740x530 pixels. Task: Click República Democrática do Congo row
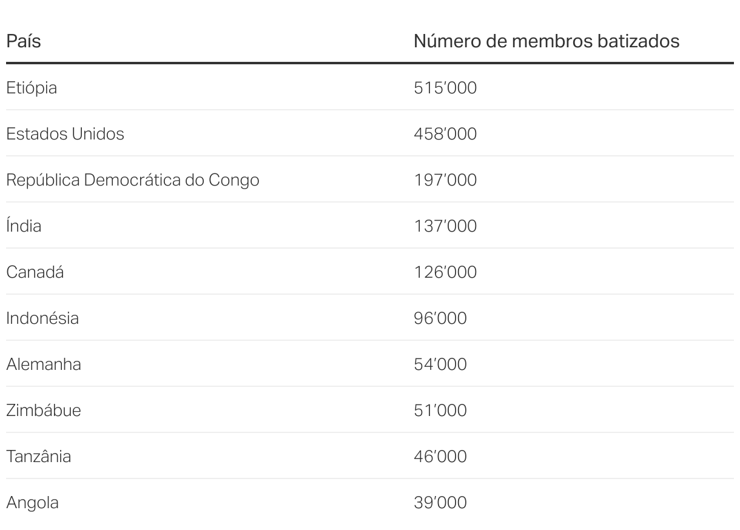coord(370,179)
